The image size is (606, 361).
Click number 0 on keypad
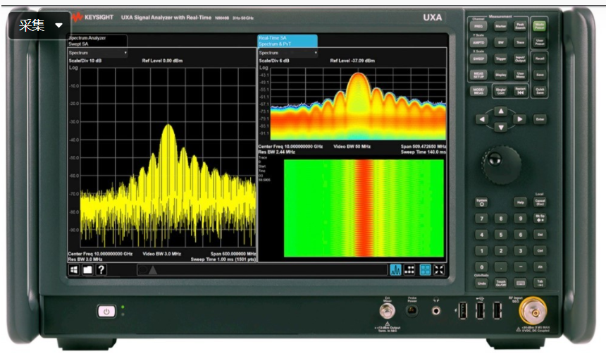(x=481, y=267)
